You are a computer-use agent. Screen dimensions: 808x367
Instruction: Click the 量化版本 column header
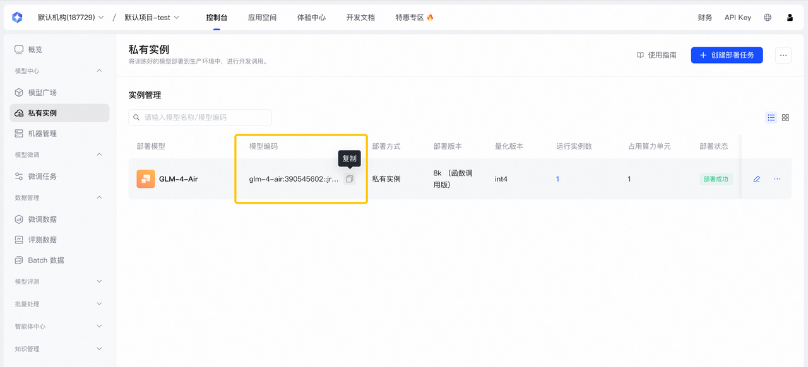[509, 146]
